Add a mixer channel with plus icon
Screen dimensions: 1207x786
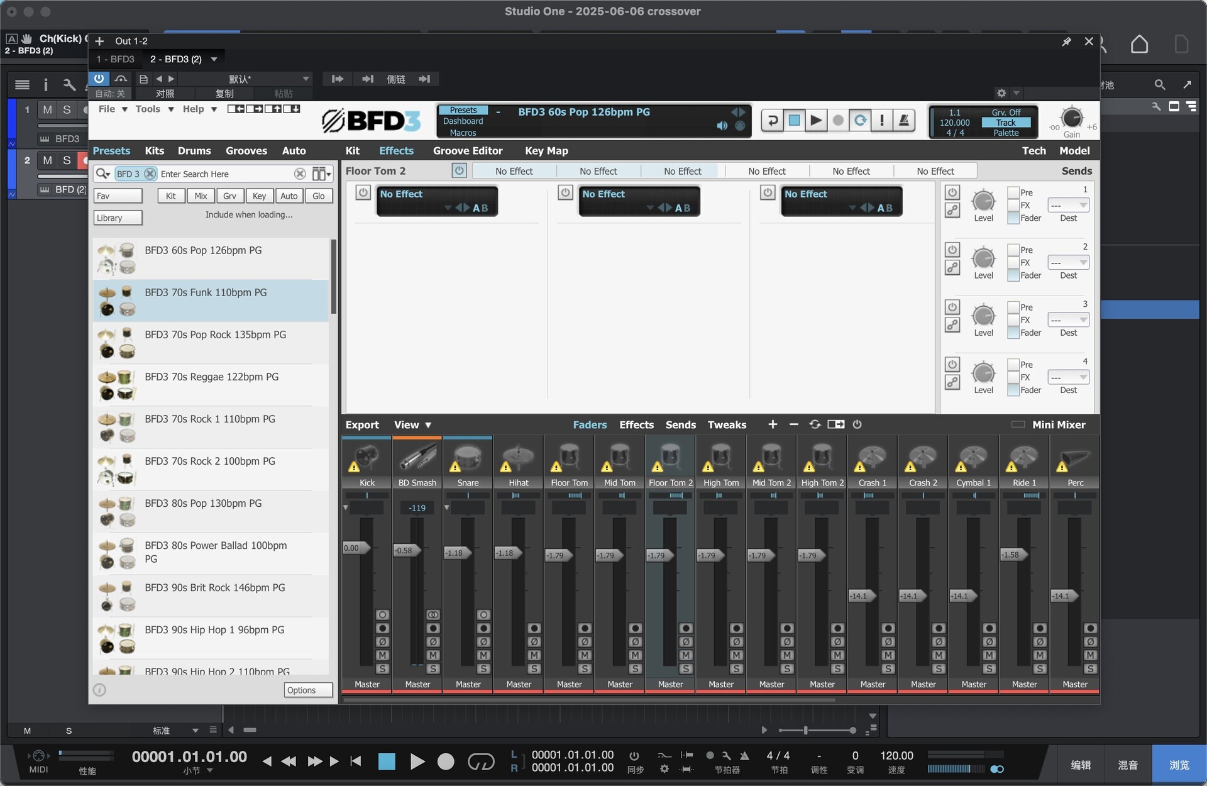coord(773,424)
